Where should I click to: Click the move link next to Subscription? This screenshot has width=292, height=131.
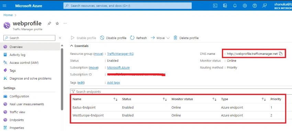94,68
